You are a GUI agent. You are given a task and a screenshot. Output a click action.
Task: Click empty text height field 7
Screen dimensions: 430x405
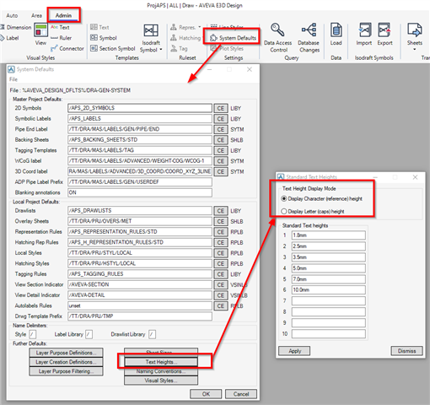click(329, 300)
